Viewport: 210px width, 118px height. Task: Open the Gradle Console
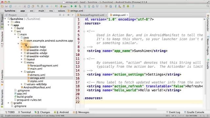coord(194,112)
